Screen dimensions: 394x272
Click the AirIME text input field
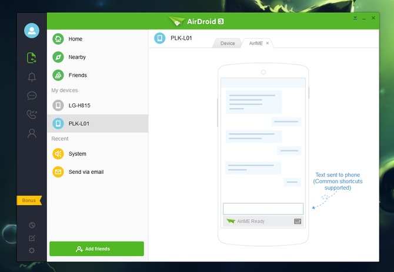point(263,209)
